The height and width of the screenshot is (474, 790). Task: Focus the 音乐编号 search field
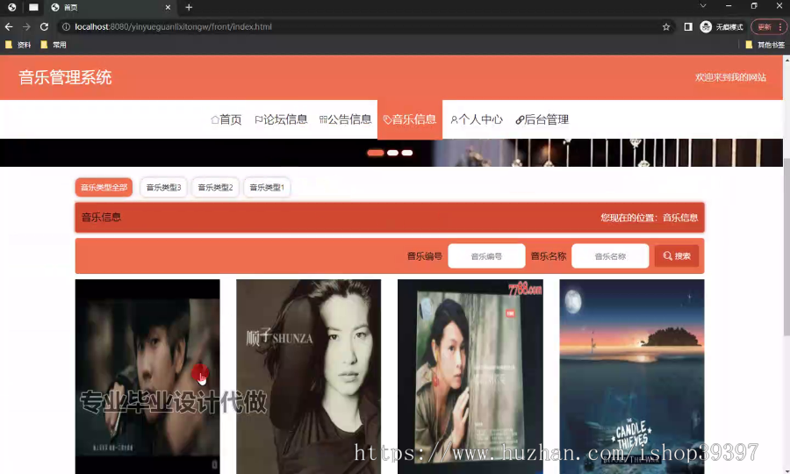click(486, 256)
